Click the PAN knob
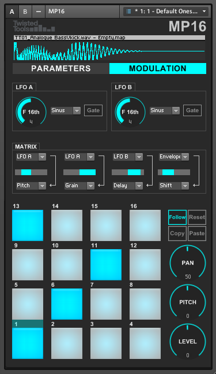The width and height of the screenshot is (216, 374). tap(187, 262)
